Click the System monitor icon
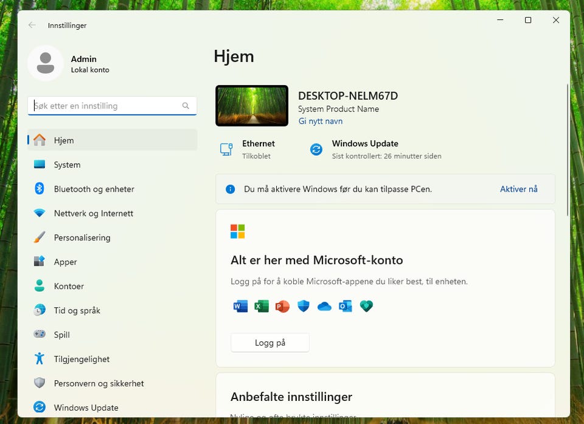 pyautogui.click(x=40, y=164)
